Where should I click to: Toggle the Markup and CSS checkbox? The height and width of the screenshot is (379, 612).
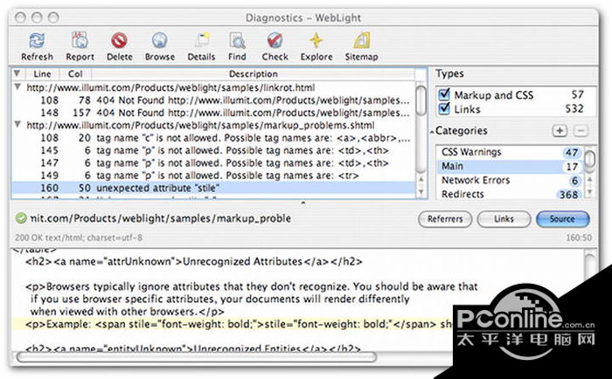point(444,94)
